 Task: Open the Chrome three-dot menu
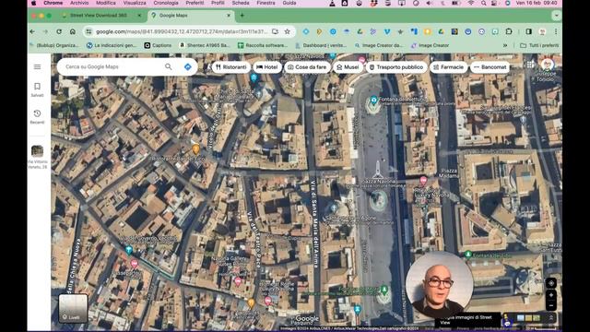(556, 31)
